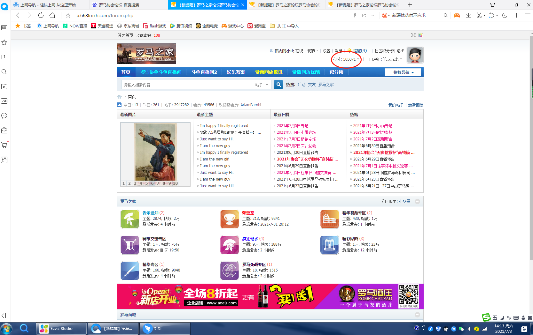
Task: Reload the page with the browser refresh icon
Action: click(x=41, y=15)
